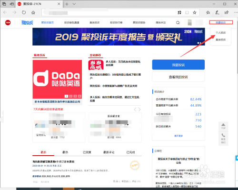Click the 44.89% resolution rate value
The height and width of the screenshot is (190, 238).
196,105
